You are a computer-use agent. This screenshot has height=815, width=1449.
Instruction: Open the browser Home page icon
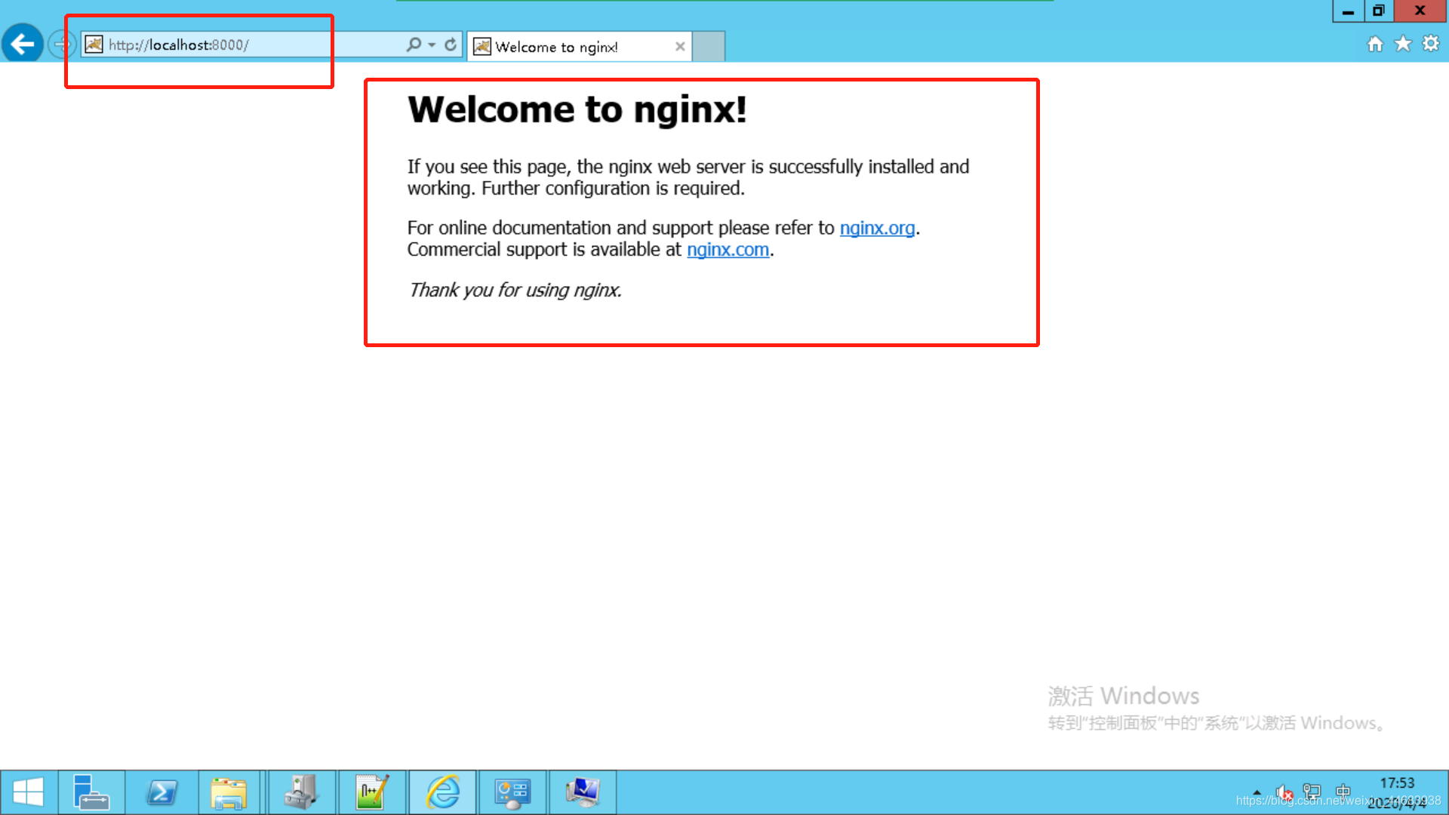(x=1375, y=44)
